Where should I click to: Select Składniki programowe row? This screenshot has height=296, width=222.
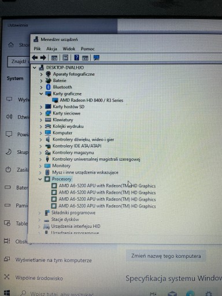73,213
